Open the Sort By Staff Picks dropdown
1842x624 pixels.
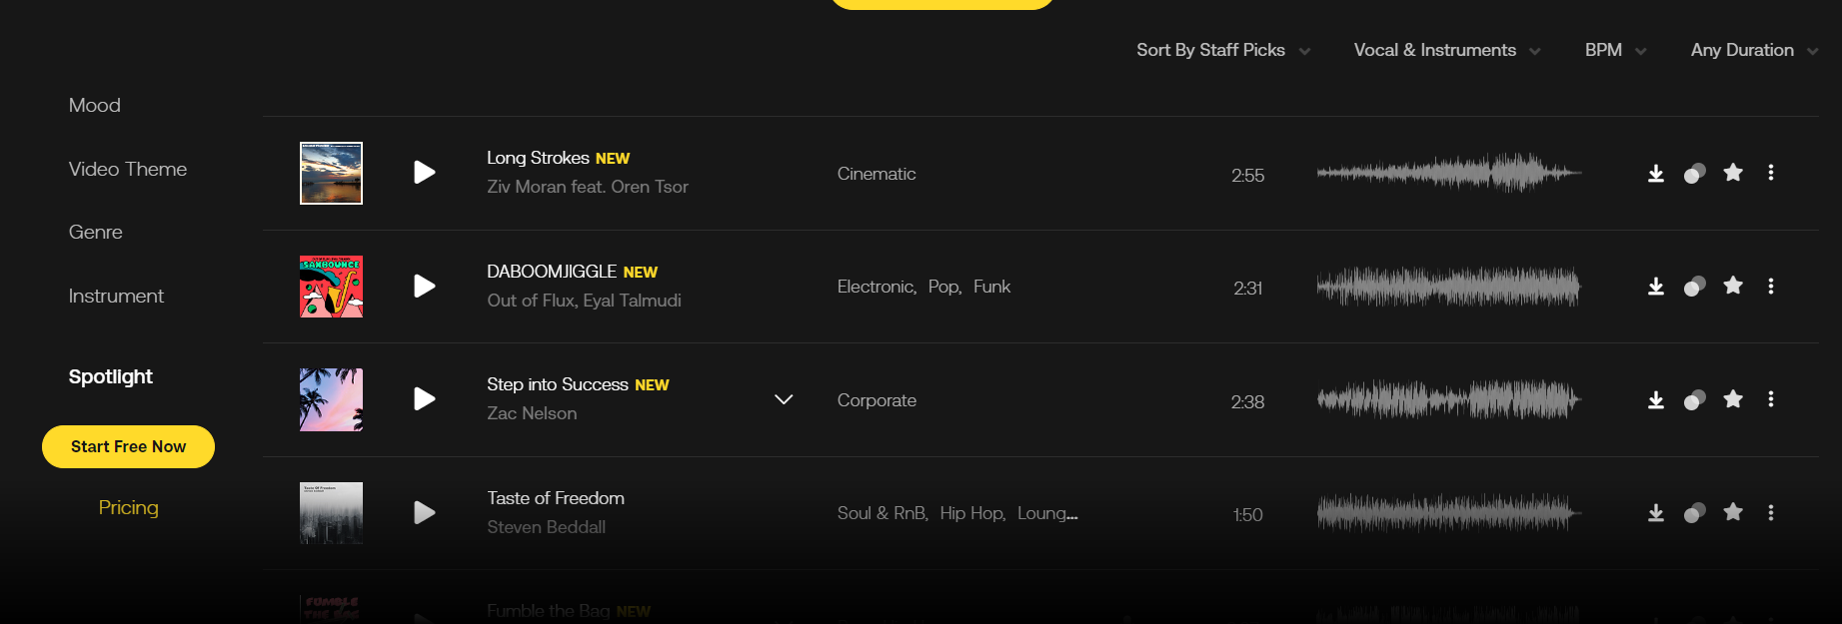tap(1221, 50)
